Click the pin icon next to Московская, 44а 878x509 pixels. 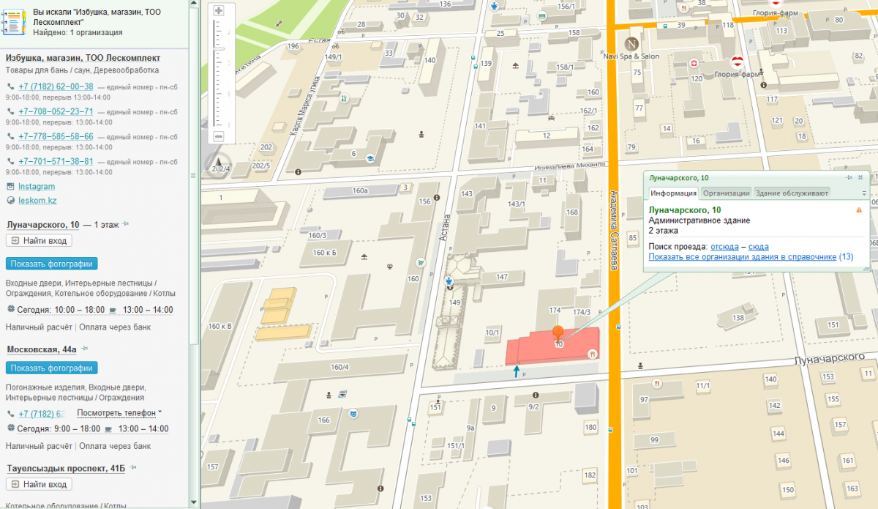(x=85, y=349)
